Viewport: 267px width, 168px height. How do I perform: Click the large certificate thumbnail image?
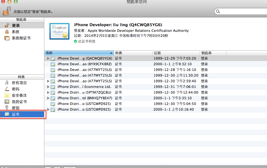[x=59, y=32]
